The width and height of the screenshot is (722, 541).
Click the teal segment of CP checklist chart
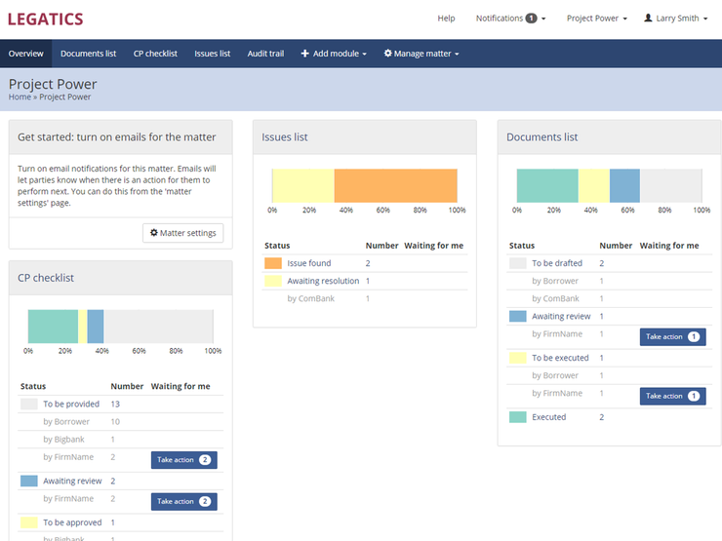tap(53, 327)
